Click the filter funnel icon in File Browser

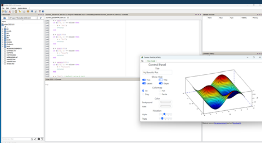click(x=42, y=139)
